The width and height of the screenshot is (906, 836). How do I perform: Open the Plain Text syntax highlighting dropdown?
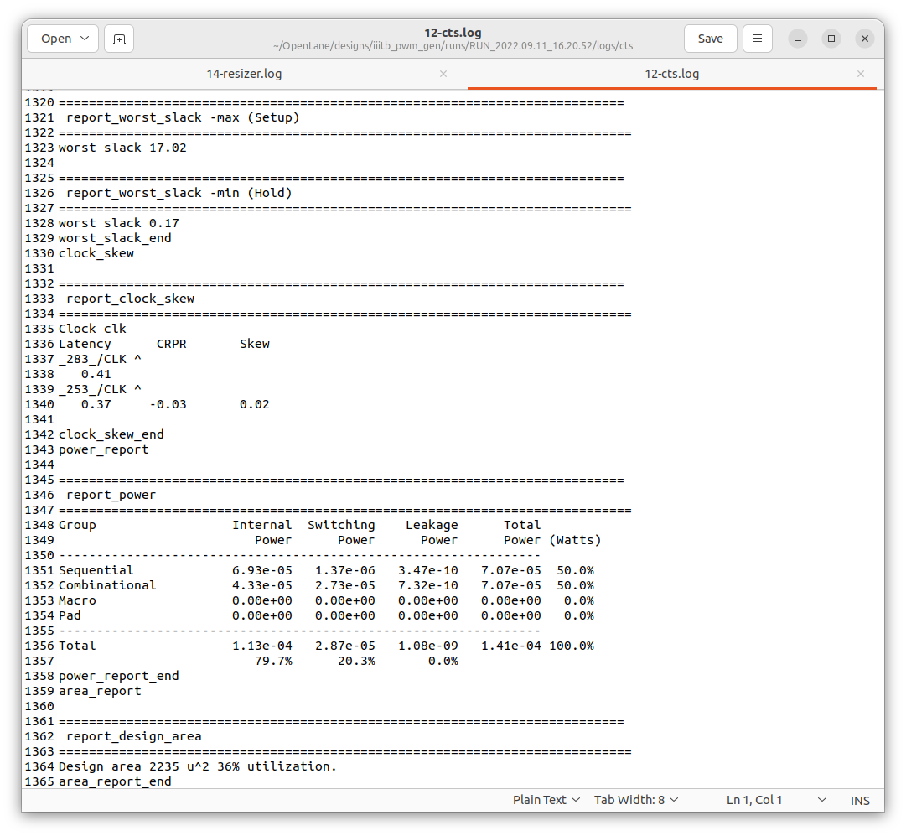(546, 799)
